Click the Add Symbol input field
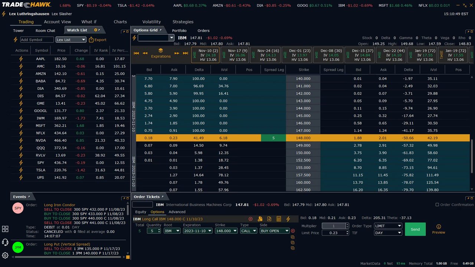This screenshot has width=475, height=267. (x=37, y=40)
